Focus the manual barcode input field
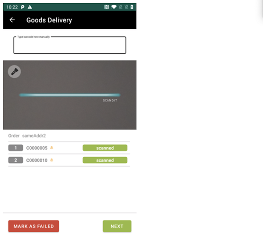This screenshot has width=263, height=236. 70,45
